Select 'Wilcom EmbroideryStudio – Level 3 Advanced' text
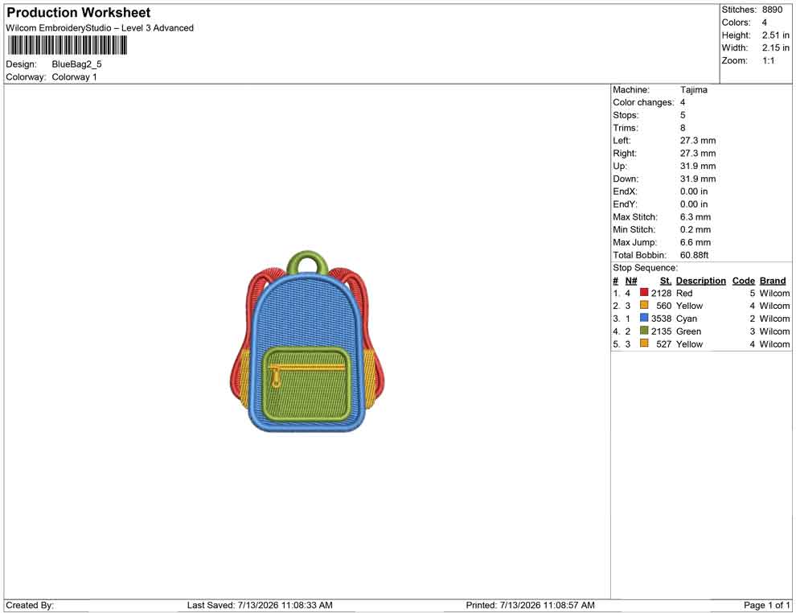This screenshot has width=796, height=613. [100, 28]
